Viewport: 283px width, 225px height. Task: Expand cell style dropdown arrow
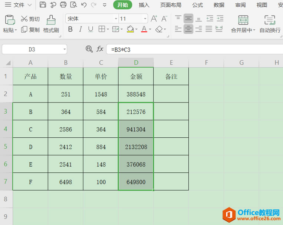pos(122,29)
